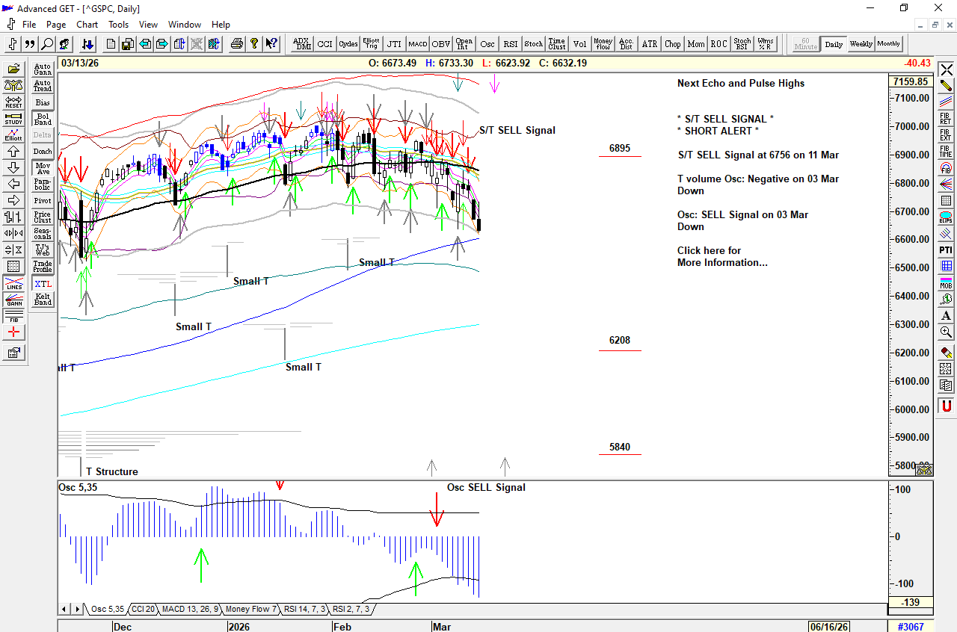The width and height of the screenshot is (957, 632).
Task: Switch to the Weekly timeframe
Action: tap(861, 44)
